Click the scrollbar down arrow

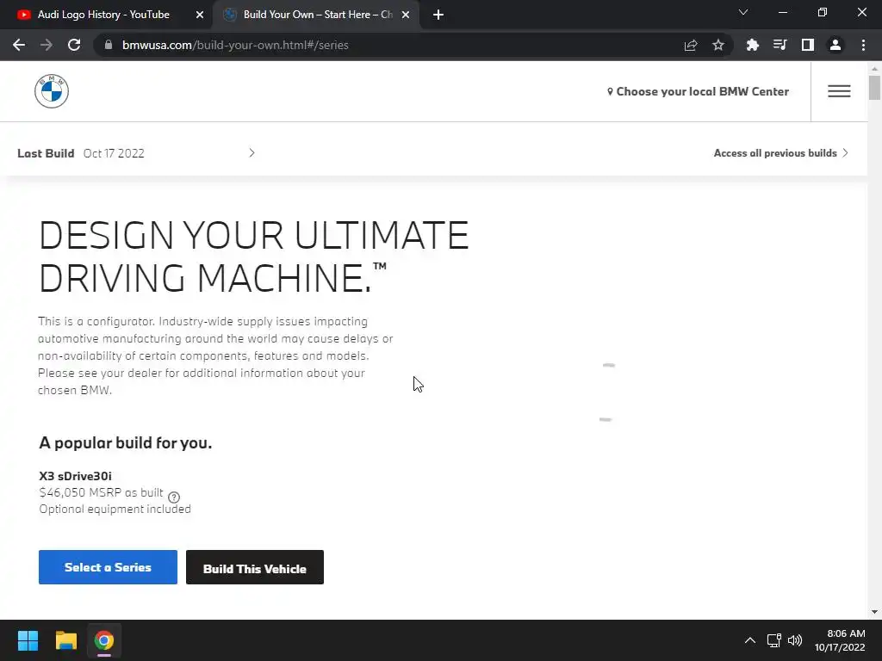874,612
